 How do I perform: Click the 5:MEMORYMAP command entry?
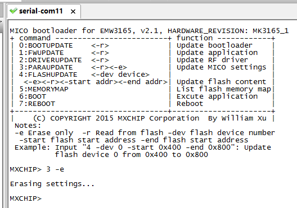tap(44, 89)
